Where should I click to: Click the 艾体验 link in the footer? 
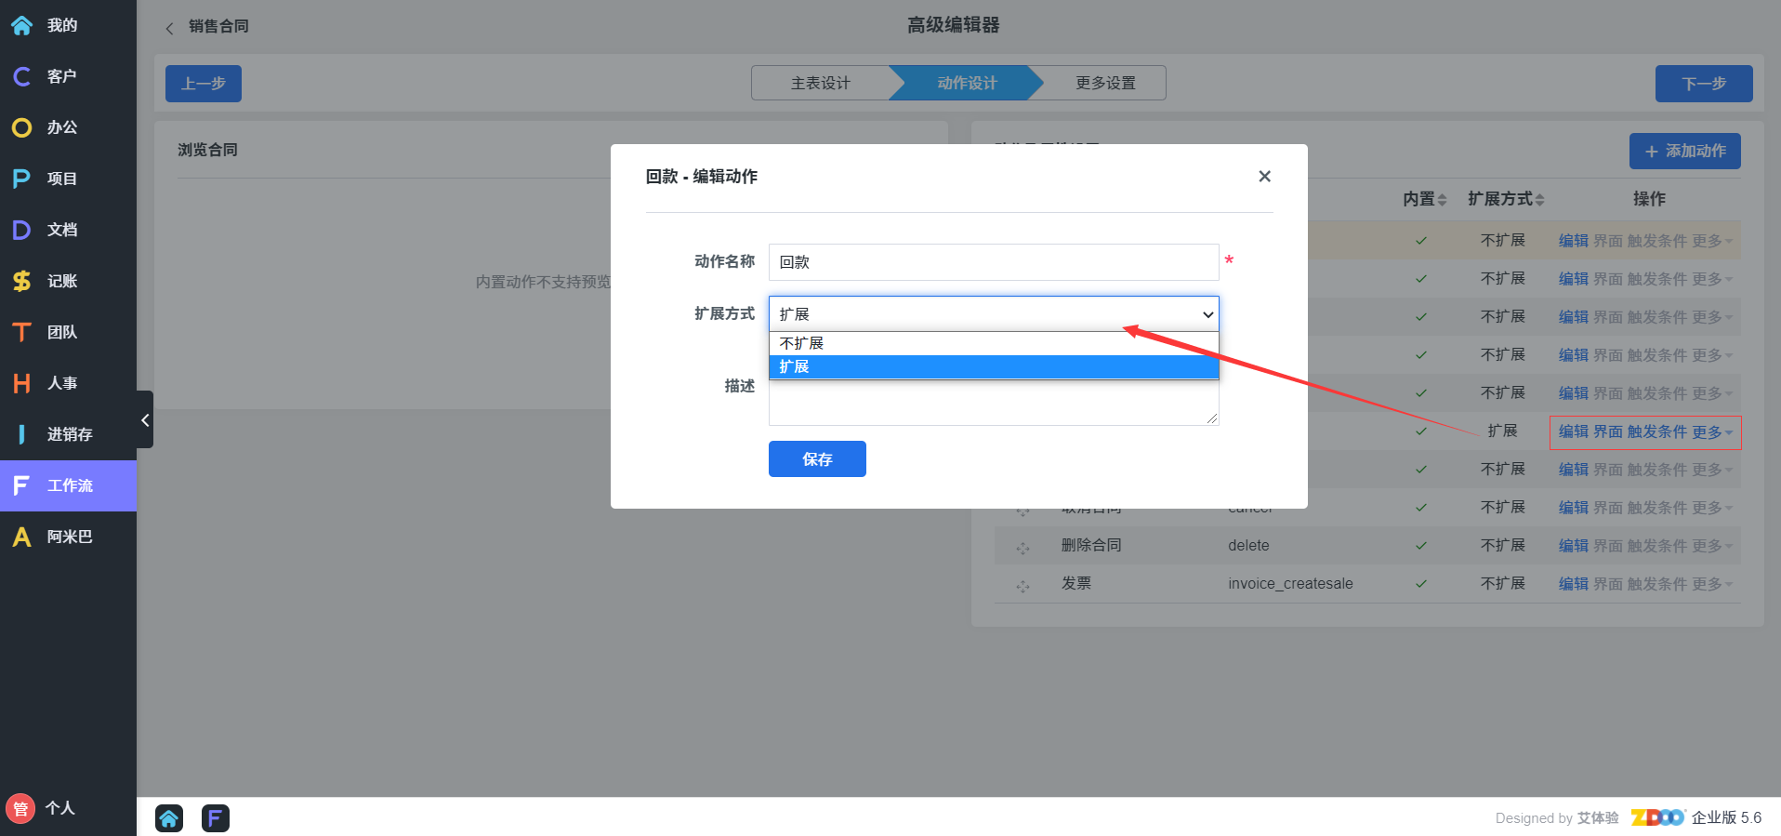pyautogui.click(x=1598, y=818)
